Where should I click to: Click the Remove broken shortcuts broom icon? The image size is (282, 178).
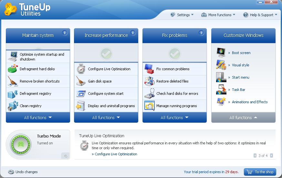click(x=13, y=81)
